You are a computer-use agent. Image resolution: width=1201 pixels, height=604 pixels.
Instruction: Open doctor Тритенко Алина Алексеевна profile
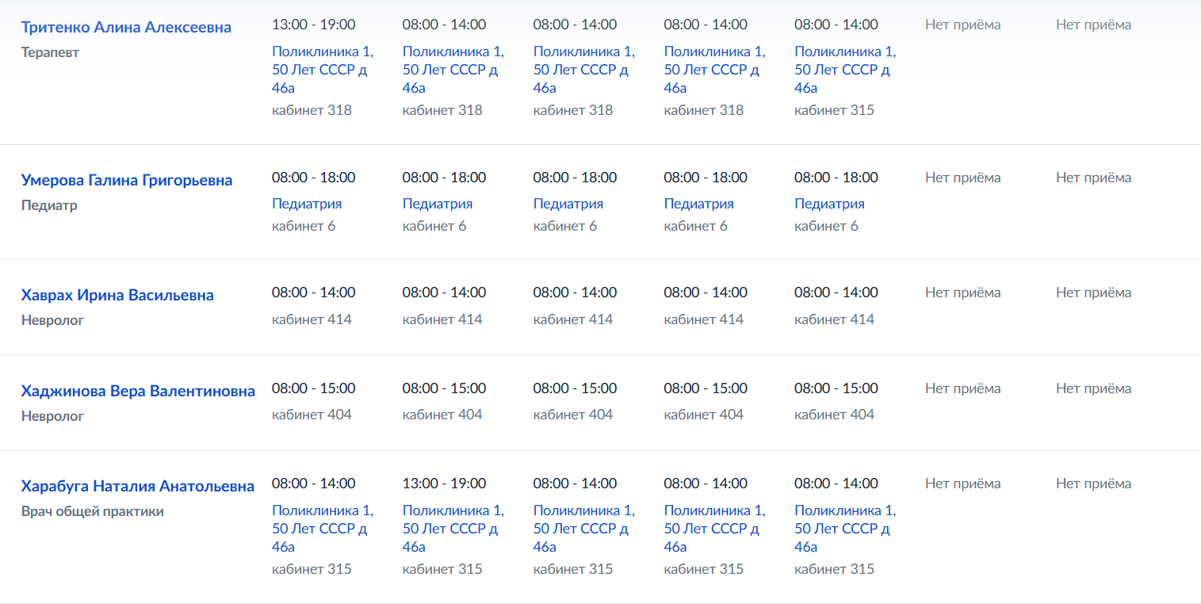[x=126, y=27]
